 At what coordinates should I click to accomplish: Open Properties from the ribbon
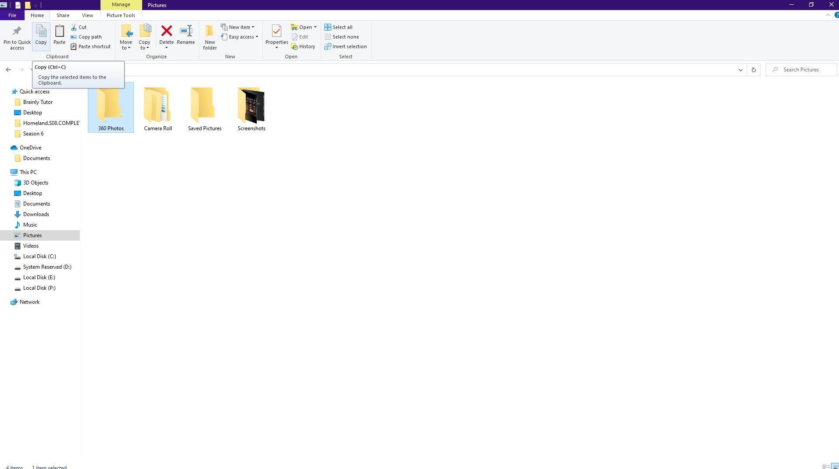click(276, 32)
